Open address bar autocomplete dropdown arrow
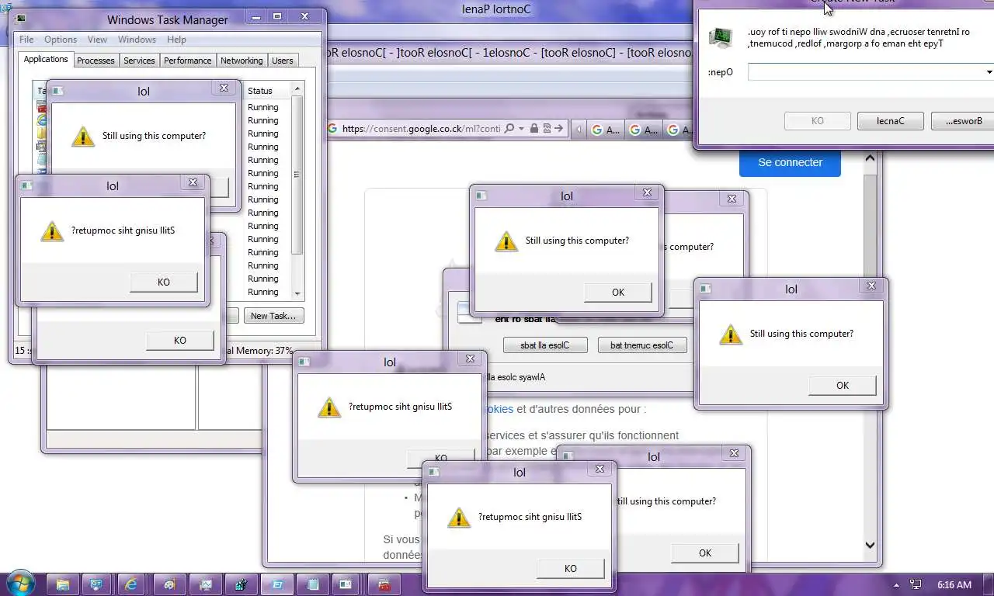This screenshot has width=994, height=596. click(522, 129)
